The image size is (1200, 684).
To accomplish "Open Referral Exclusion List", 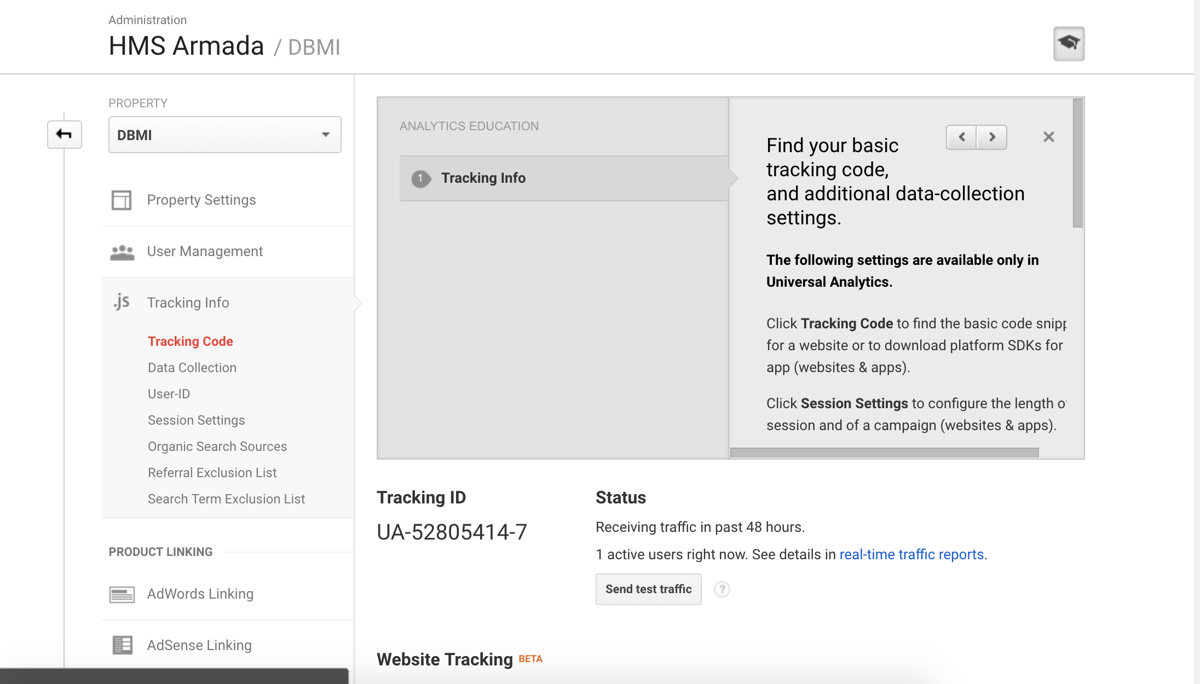I will tap(212, 473).
